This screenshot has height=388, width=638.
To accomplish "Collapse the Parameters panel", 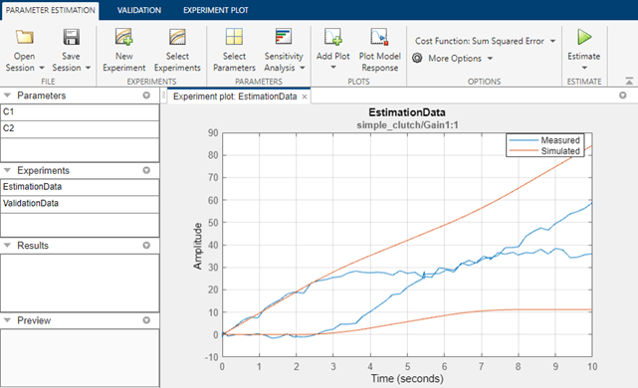I will click(x=7, y=96).
